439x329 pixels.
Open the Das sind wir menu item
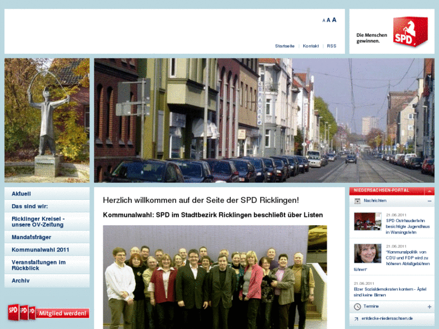[x=47, y=206]
